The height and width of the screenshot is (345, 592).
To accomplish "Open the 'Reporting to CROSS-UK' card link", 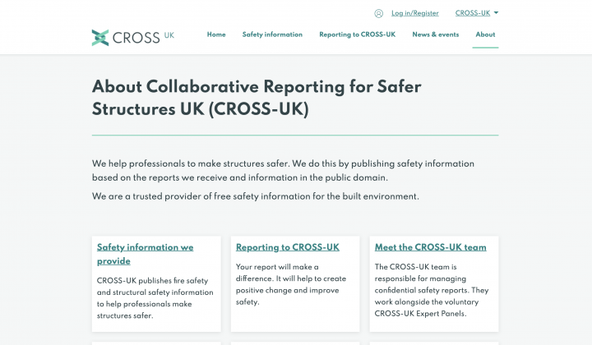I will (x=287, y=247).
